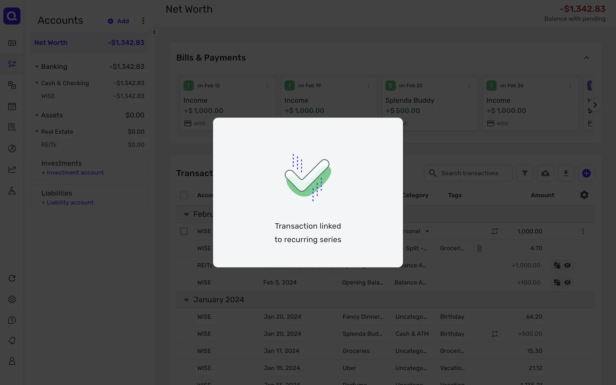The image size is (616, 385).
Task: Click the filter transactions funnel icon
Action: [x=525, y=173]
